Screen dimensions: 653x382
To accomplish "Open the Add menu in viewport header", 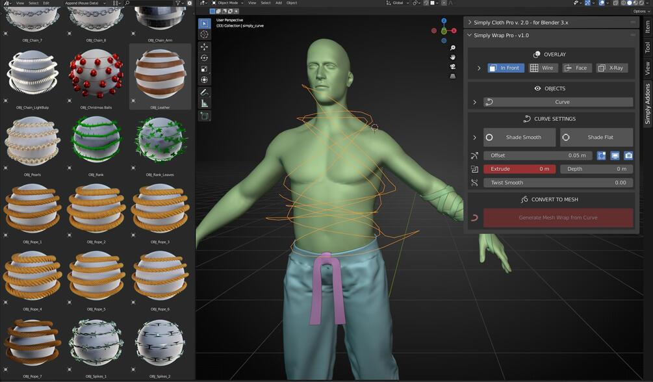I will (279, 3).
